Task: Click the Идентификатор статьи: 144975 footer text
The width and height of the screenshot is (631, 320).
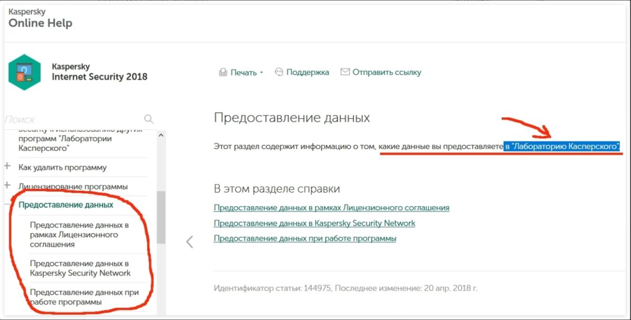Action: [273, 288]
